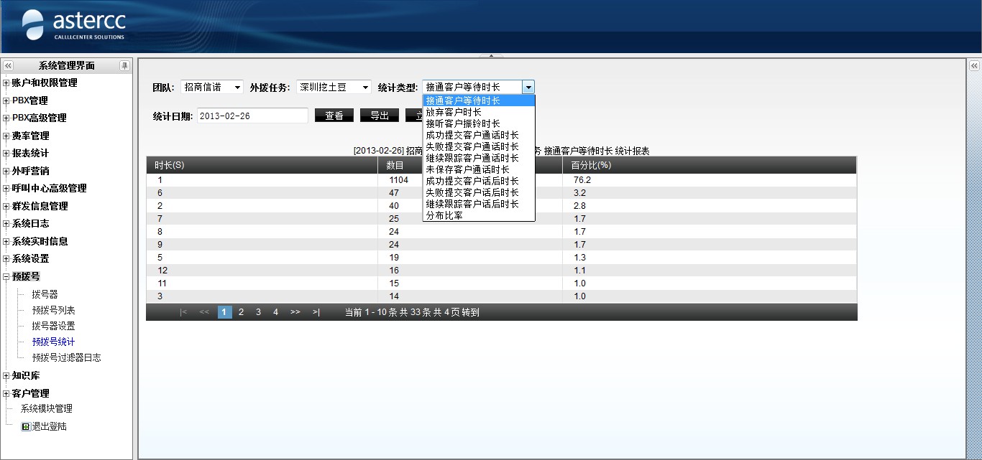Click the 查看 button

tap(334, 116)
